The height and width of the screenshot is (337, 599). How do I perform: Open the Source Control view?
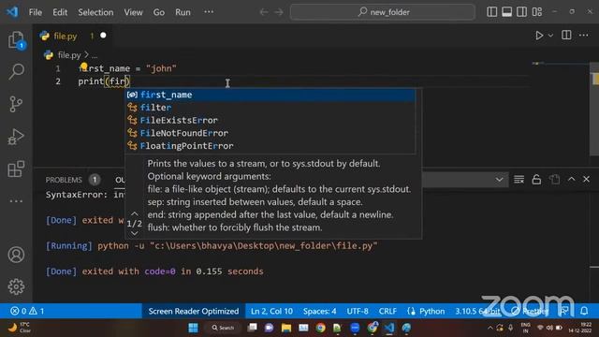click(x=16, y=104)
